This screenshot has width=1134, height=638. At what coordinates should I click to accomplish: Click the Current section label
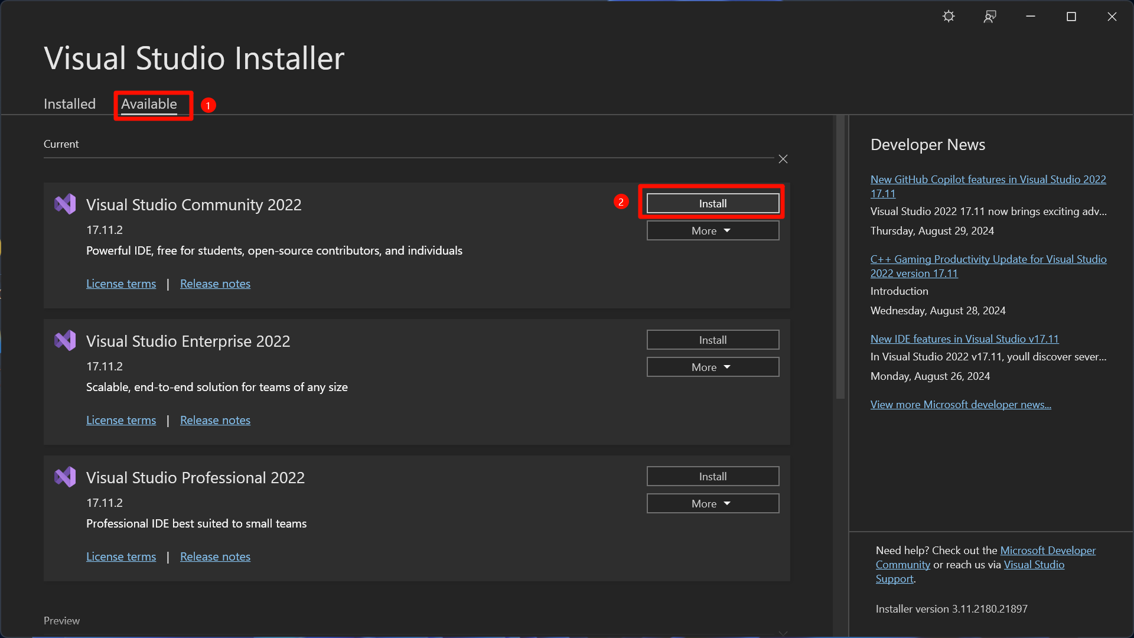tap(61, 144)
